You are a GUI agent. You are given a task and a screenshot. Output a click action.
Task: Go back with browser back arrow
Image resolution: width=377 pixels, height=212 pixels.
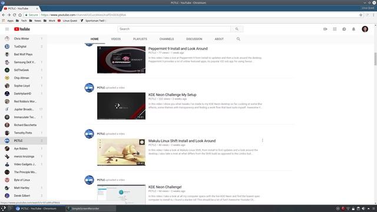[x=4, y=15]
